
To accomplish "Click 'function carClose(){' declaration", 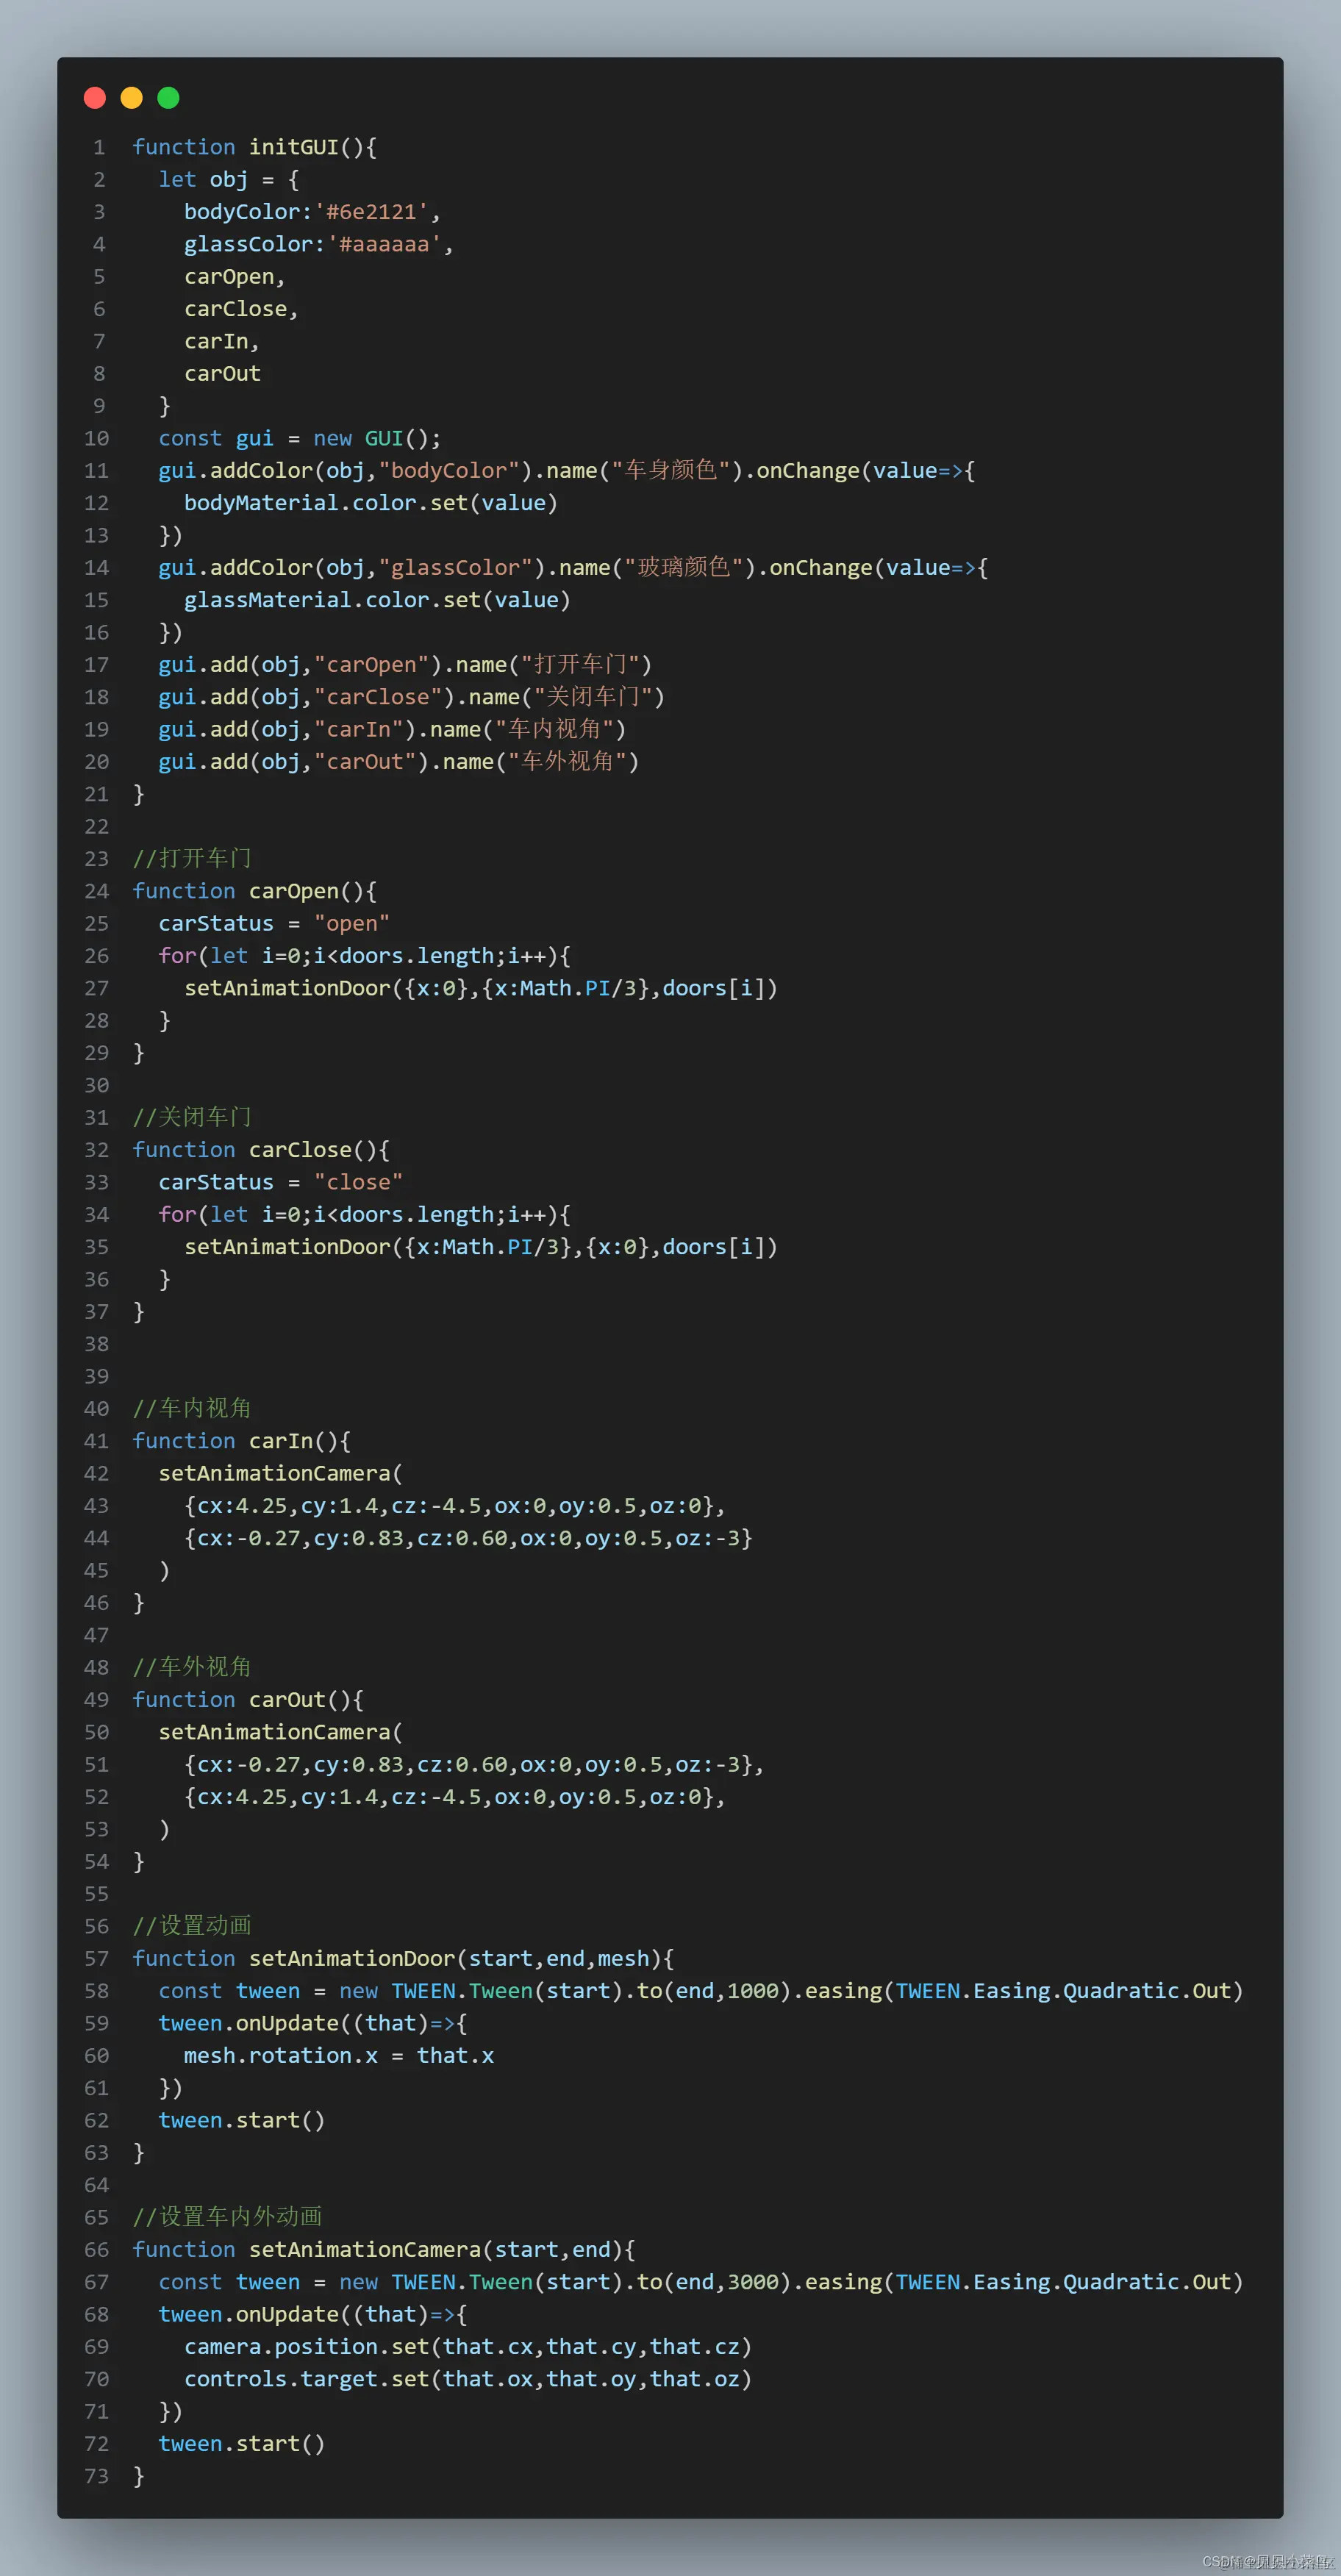I will pyautogui.click(x=261, y=1150).
